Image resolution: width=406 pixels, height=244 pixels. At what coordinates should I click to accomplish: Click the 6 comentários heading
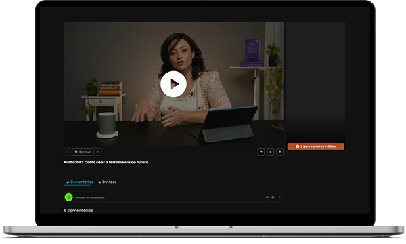pyautogui.click(x=78, y=211)
